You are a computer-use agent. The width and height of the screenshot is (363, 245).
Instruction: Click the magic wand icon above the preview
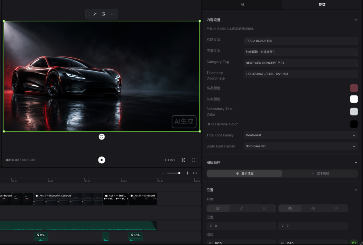95,14
